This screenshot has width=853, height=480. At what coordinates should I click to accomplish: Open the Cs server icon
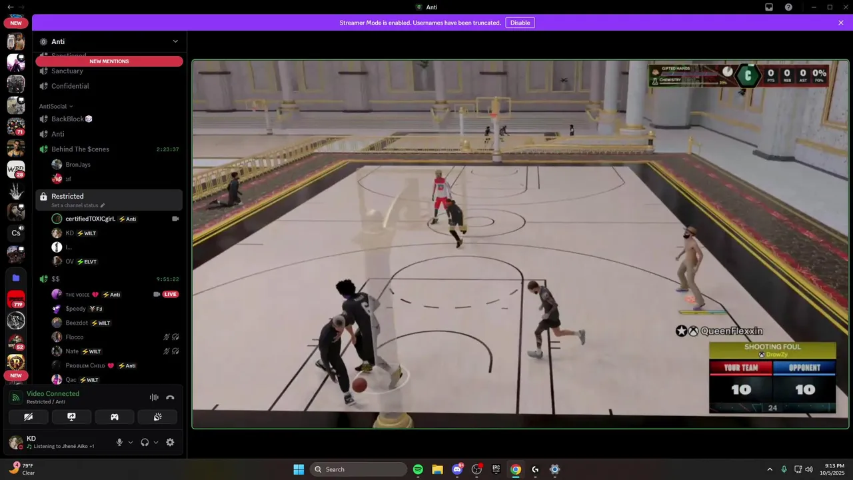[16, 233]
